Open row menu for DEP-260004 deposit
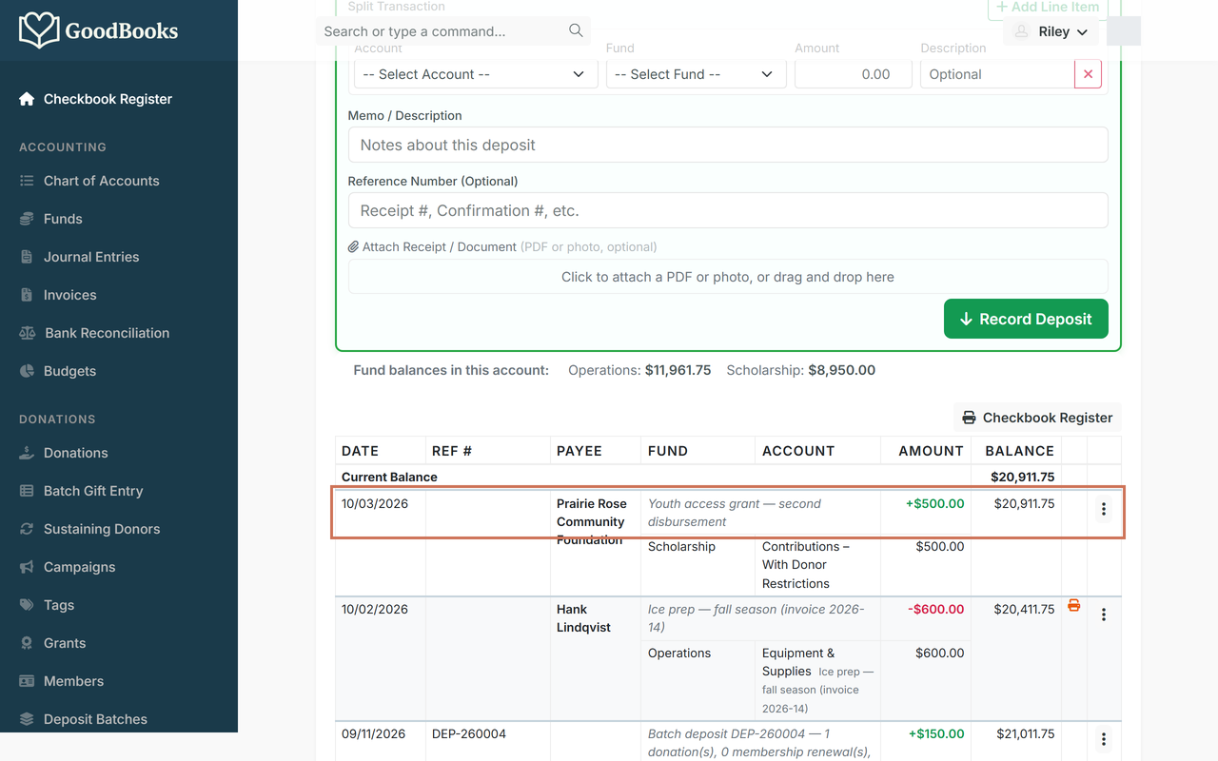The width and height of the screenshot is (1218, 761). (x=1104, y=740)
